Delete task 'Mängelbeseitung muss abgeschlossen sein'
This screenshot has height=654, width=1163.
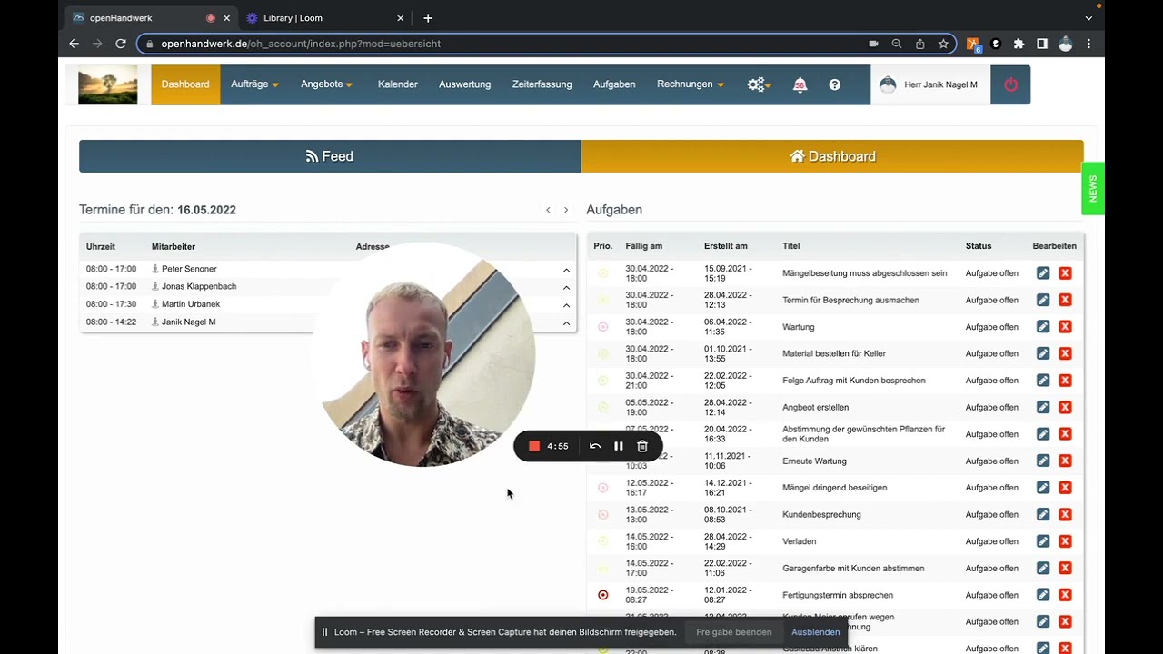tap(1065, 273)
